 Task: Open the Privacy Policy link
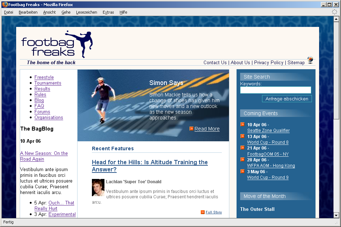pyautogui.click(x=269, y=62)
